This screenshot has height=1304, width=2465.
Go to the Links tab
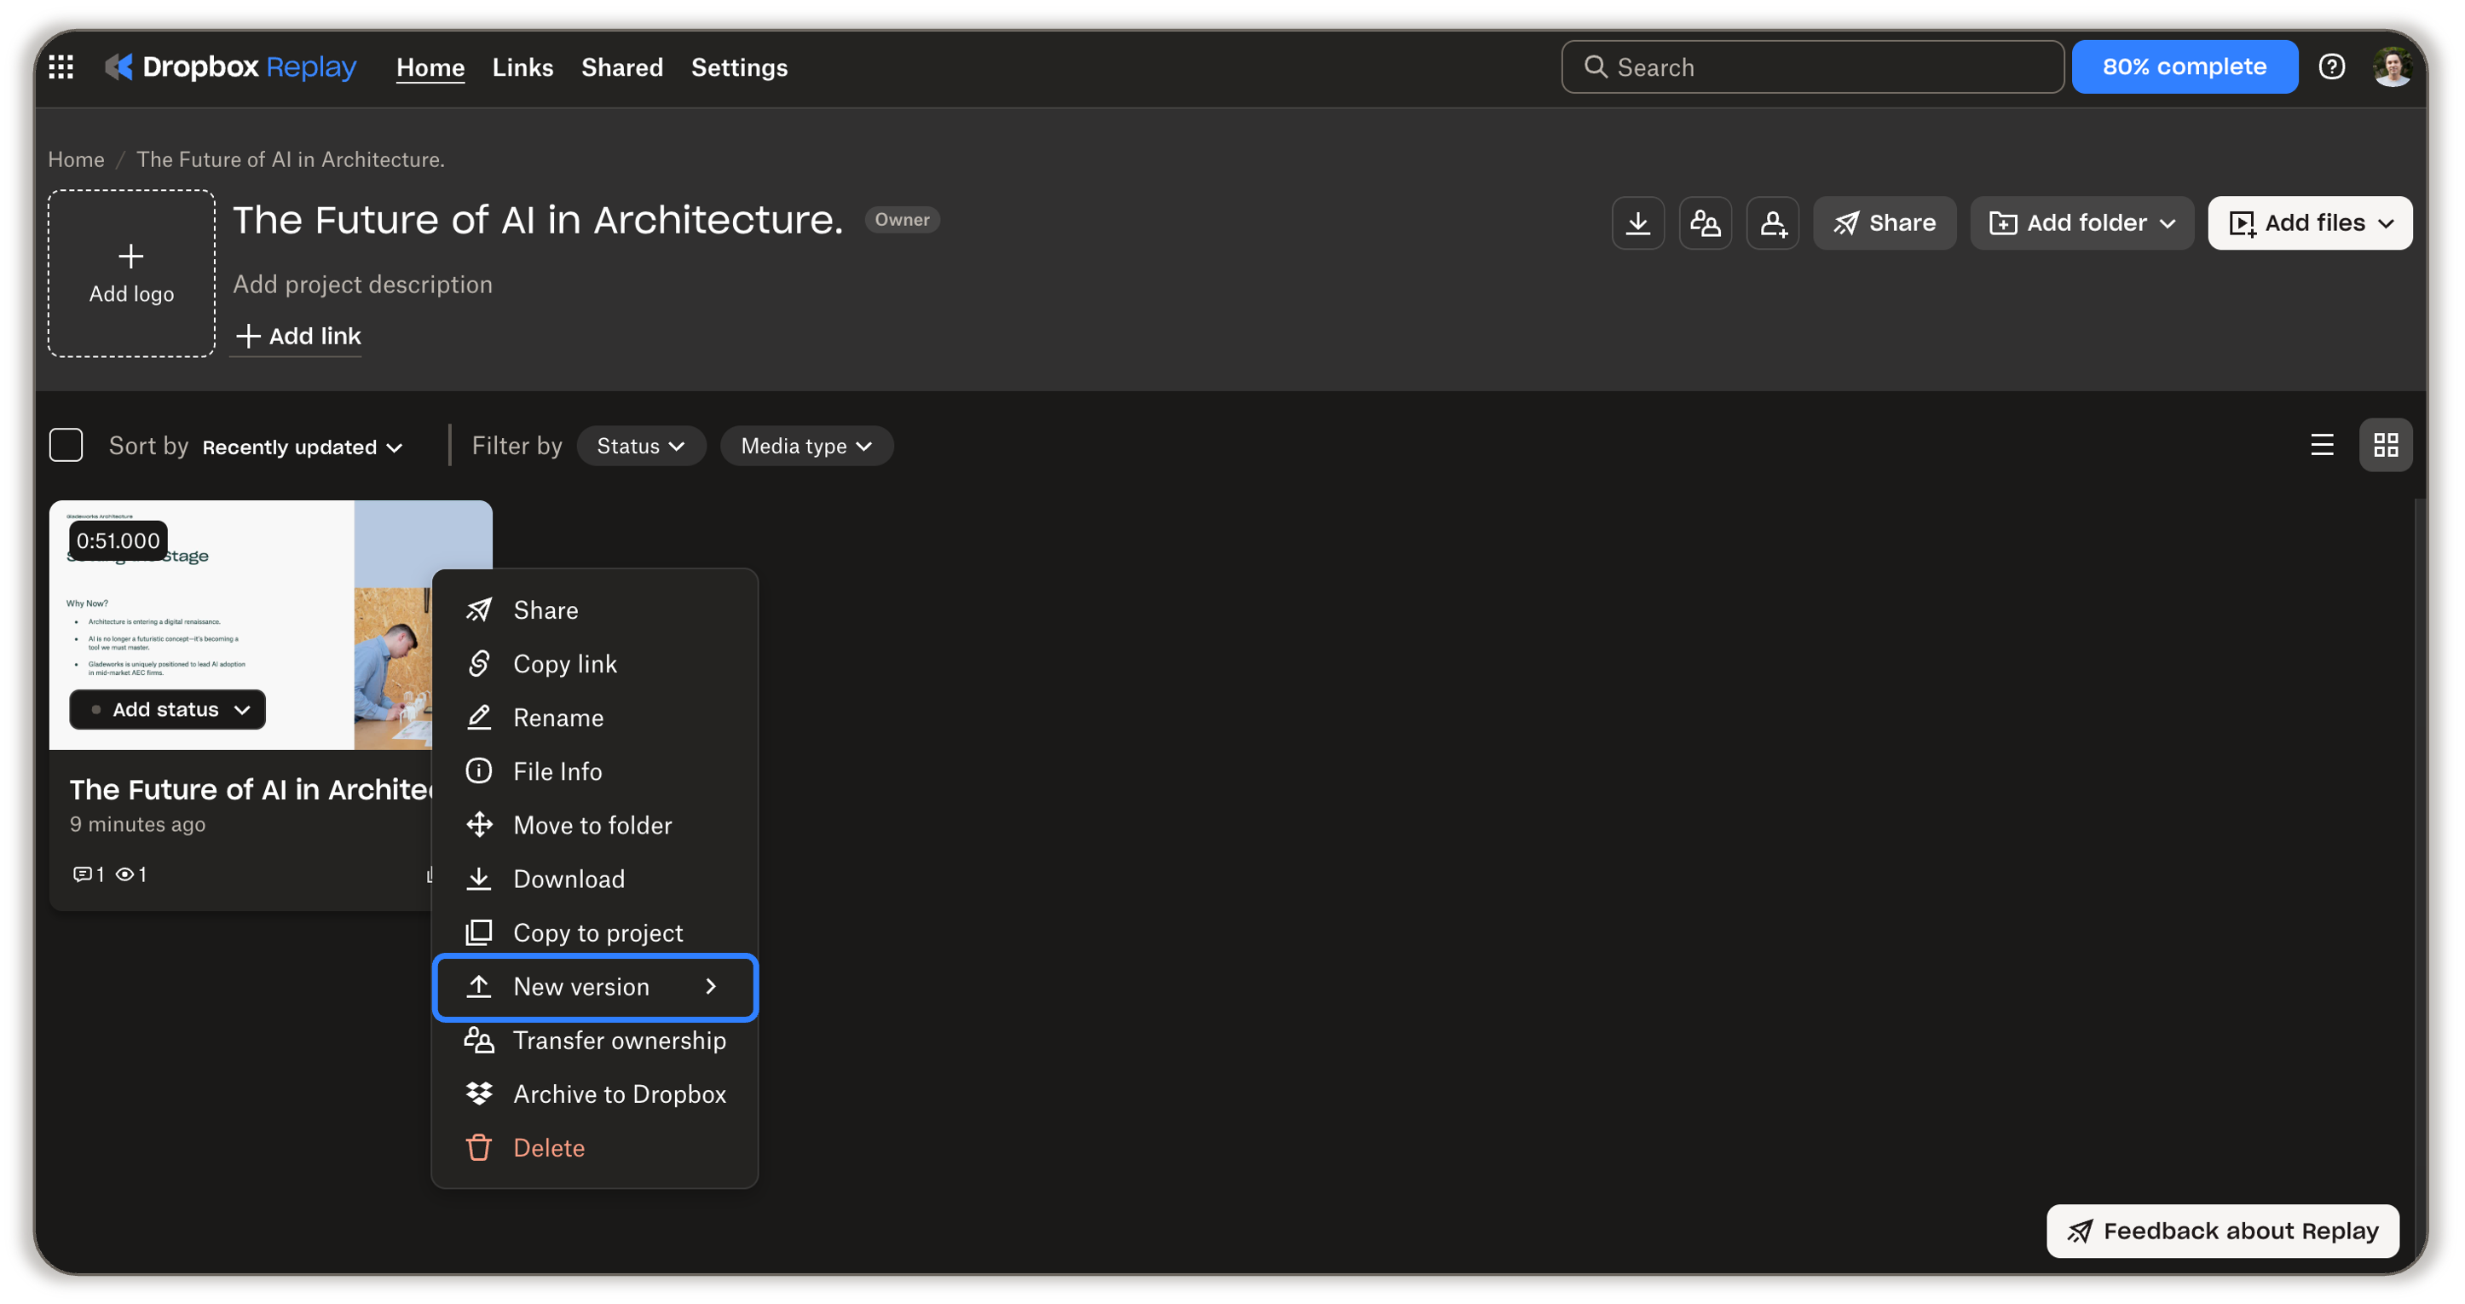coord(522,67)
